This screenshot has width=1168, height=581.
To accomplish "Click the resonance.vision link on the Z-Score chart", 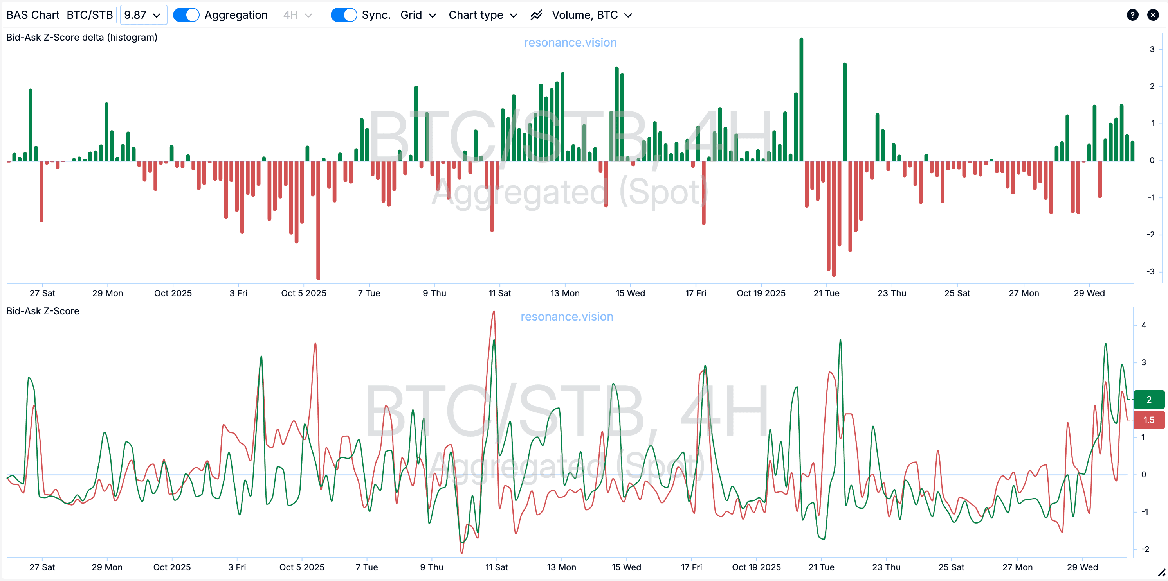I will point(566,317).
